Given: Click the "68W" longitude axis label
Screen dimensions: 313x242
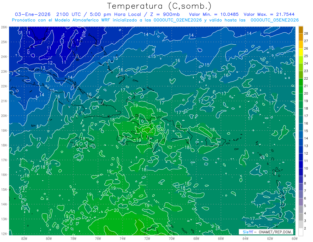Looking at the screenshot, I should 196,238.
